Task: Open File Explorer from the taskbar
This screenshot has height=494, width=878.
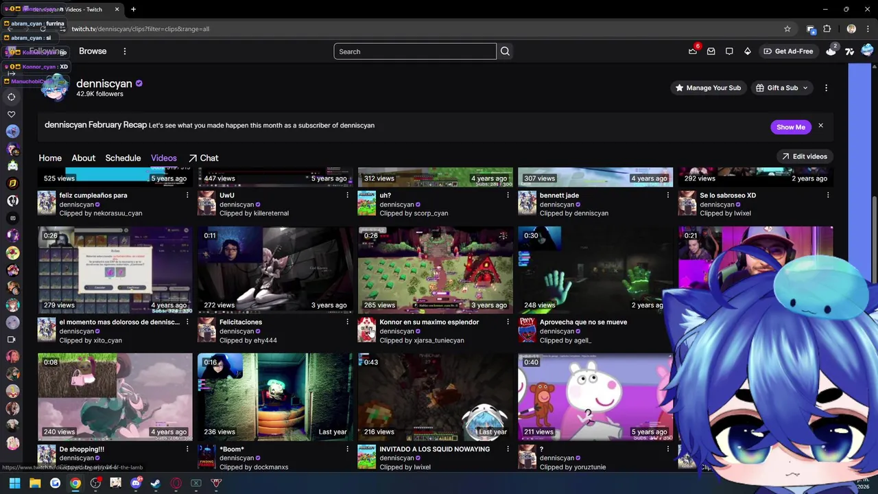Action: click(35, 483)
